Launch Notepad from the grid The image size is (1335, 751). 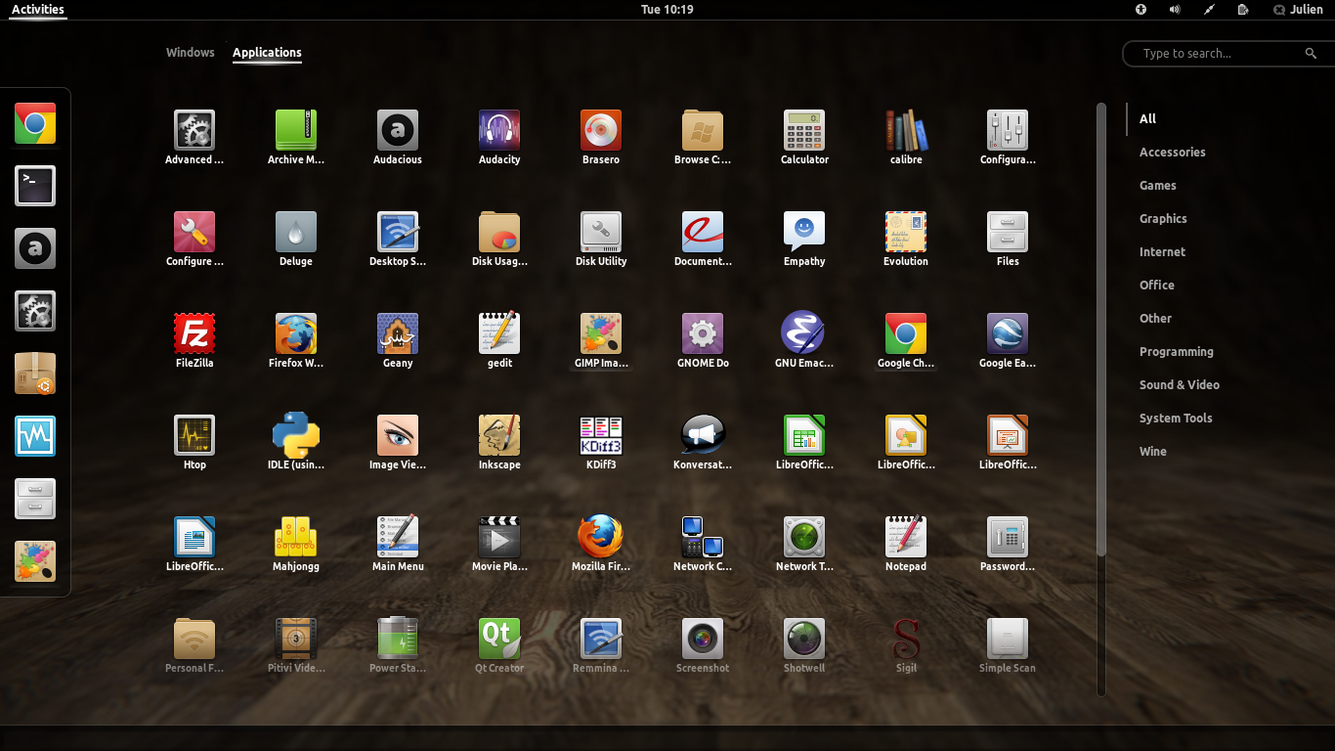[x=906, y=544]
